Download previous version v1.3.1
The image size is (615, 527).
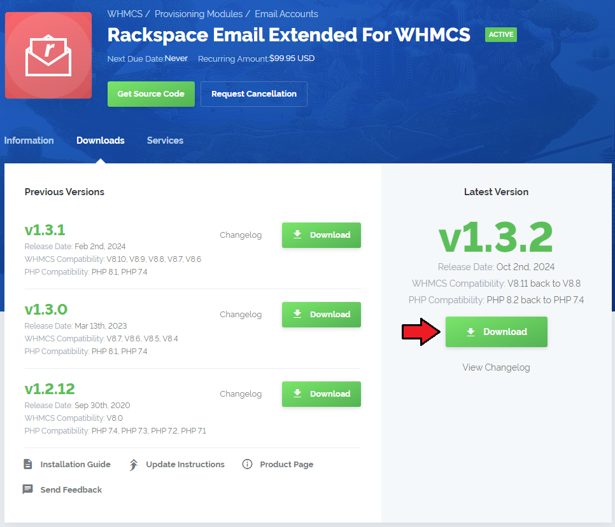click(321, 235)
